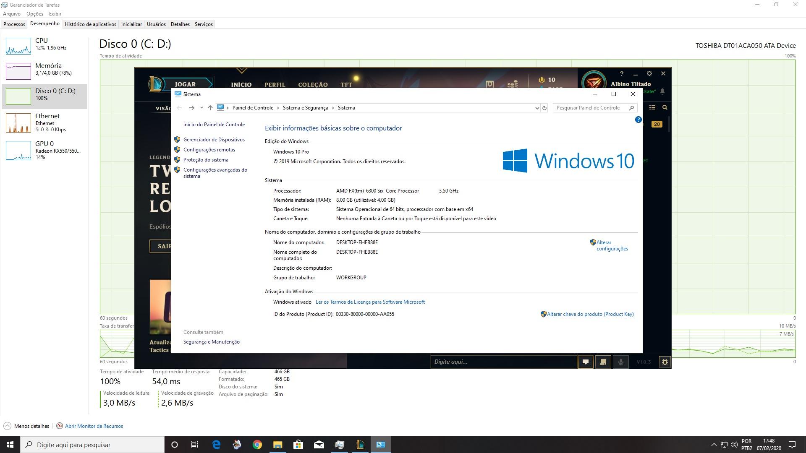Open Gerenciador de Dispositivos link
806x453 pixels.
click(x=214, y=140)
